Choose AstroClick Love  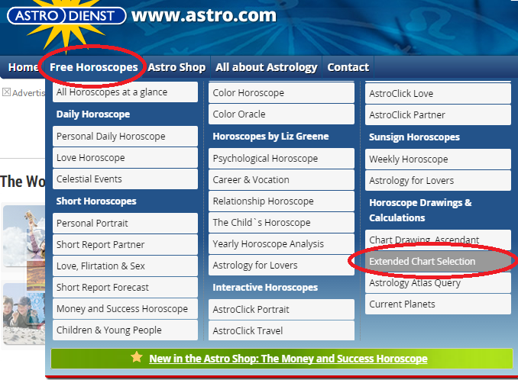pos(438,93)
